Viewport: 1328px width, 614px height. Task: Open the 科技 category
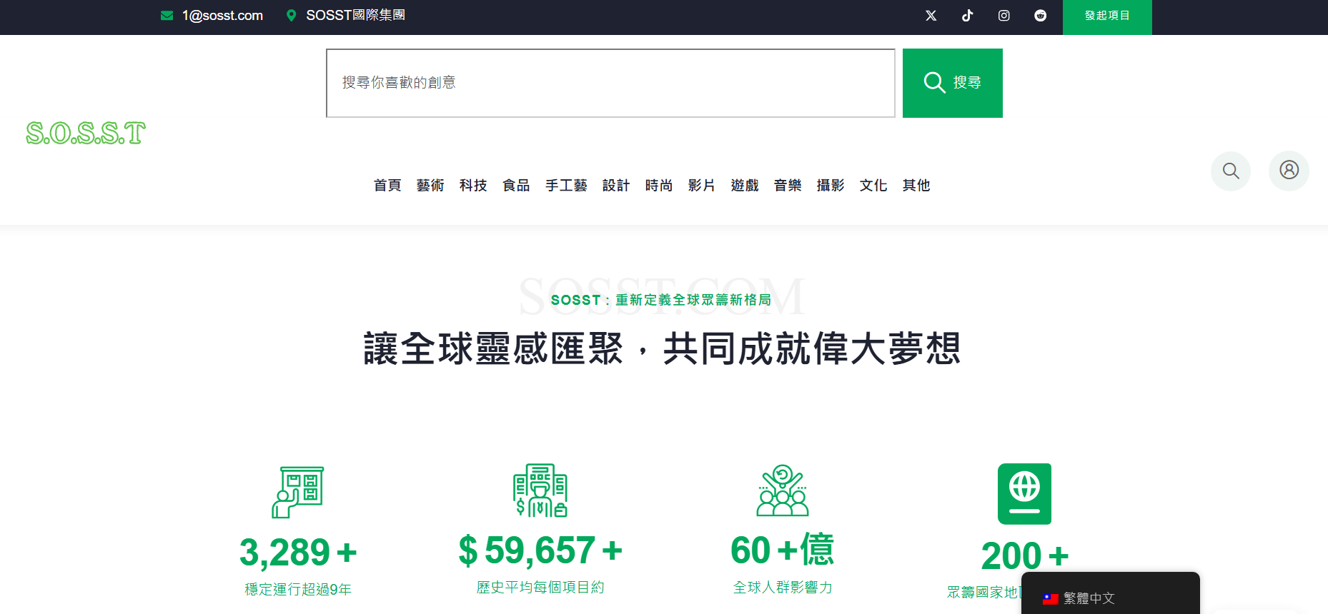point(473,186)
